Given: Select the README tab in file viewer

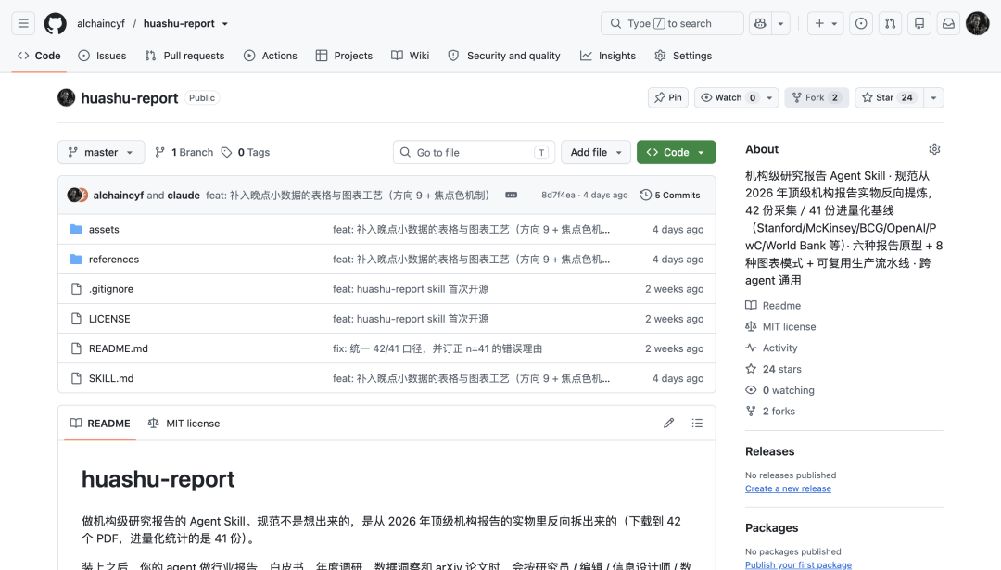Looking at the screenshot, I should (100, 424).
